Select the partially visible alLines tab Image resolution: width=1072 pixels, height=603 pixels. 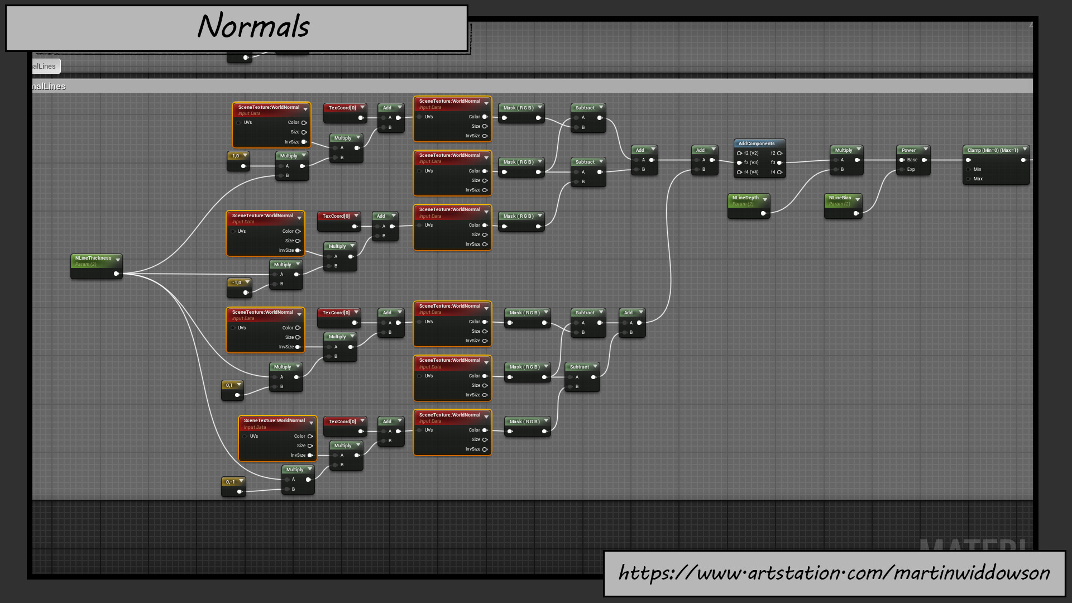[x=45, y=66]
